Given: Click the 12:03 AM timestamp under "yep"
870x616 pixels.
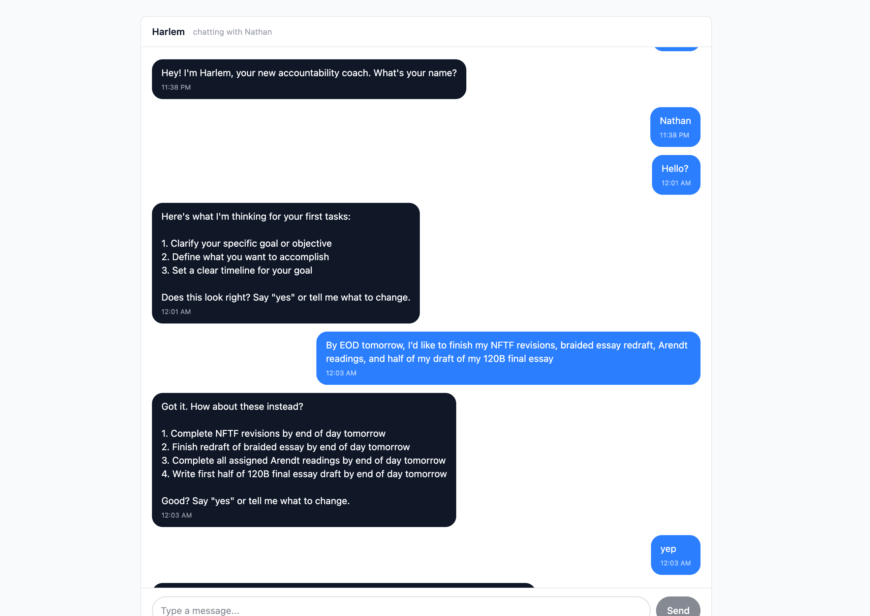Looking at the screenshot, I should pyautogui.click(x=675, y=563).
